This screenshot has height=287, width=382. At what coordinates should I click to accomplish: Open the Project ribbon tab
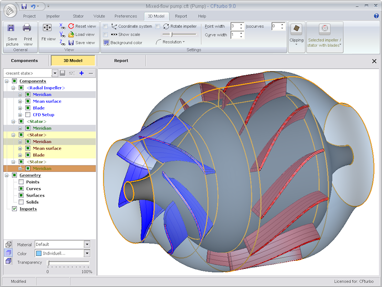[29, 16]
